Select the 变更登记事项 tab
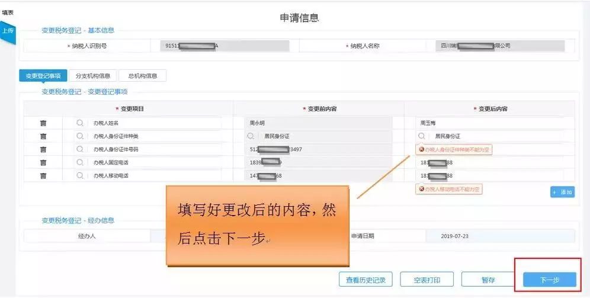The height and width of the screenshot is (298, 590). [x=43, y=76]
